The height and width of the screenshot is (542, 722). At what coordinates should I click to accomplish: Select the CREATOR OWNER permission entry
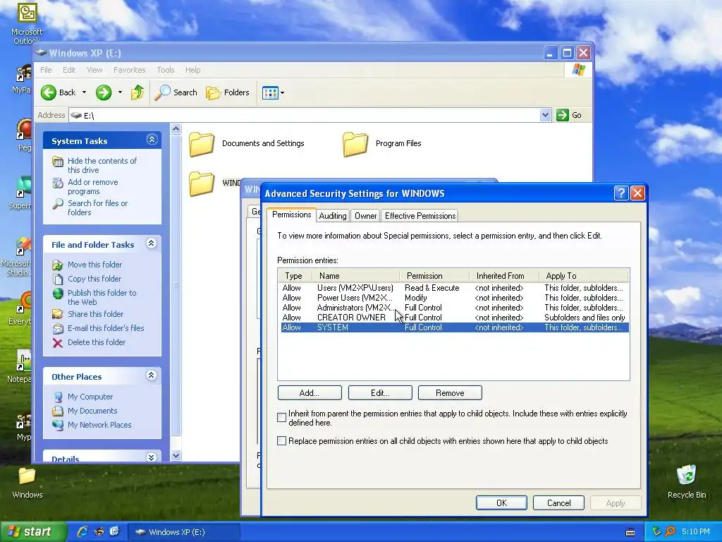[455, 318]
